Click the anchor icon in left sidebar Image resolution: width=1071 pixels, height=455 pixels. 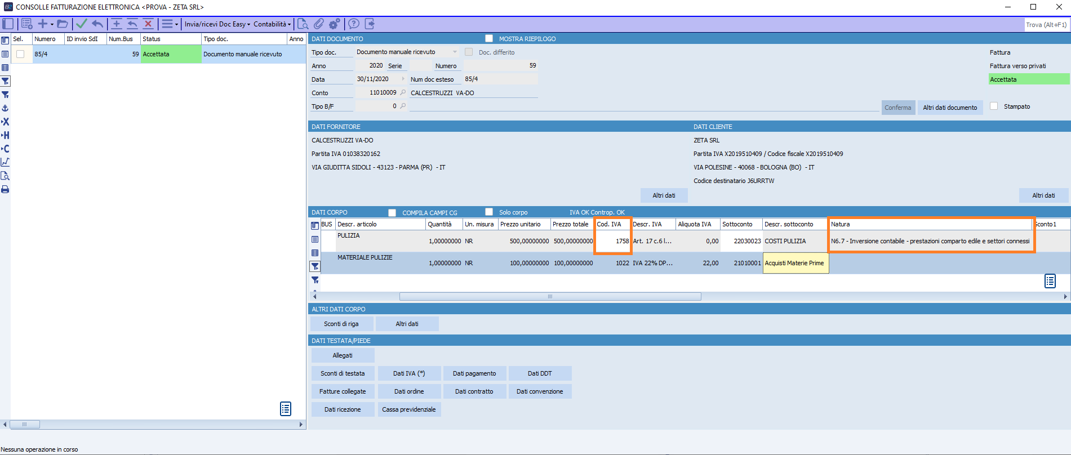5,108
